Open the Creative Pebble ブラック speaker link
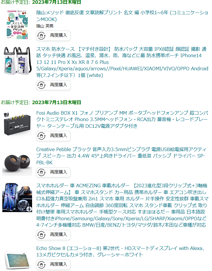The width and height of the screenshot is (212, 271). click(121, 156)
